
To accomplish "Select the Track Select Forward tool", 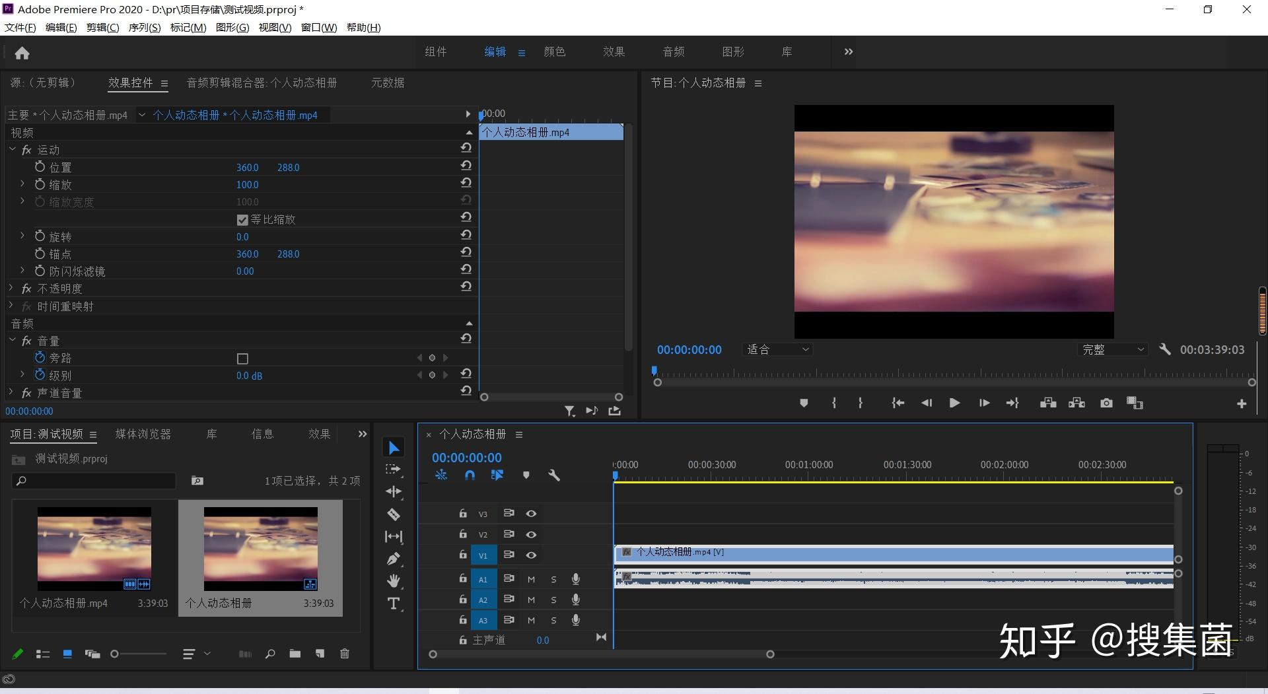I will pyautogui.click(x=394, y=469).
